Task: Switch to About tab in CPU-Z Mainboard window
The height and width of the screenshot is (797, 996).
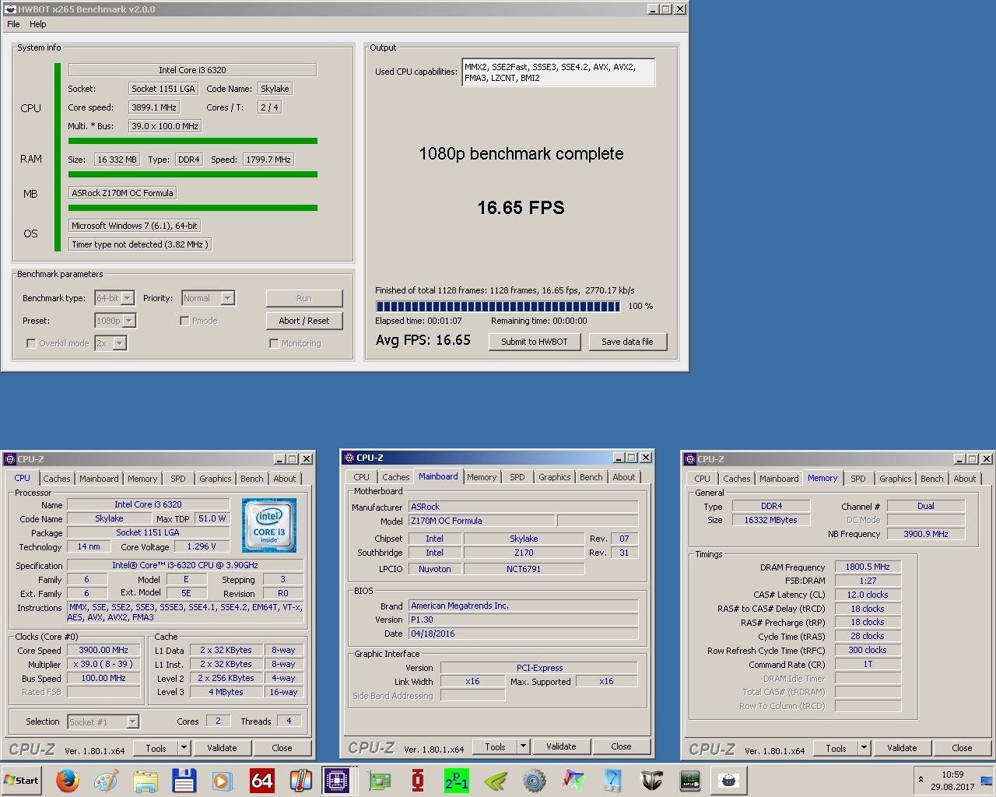Action: click(624, 477)
